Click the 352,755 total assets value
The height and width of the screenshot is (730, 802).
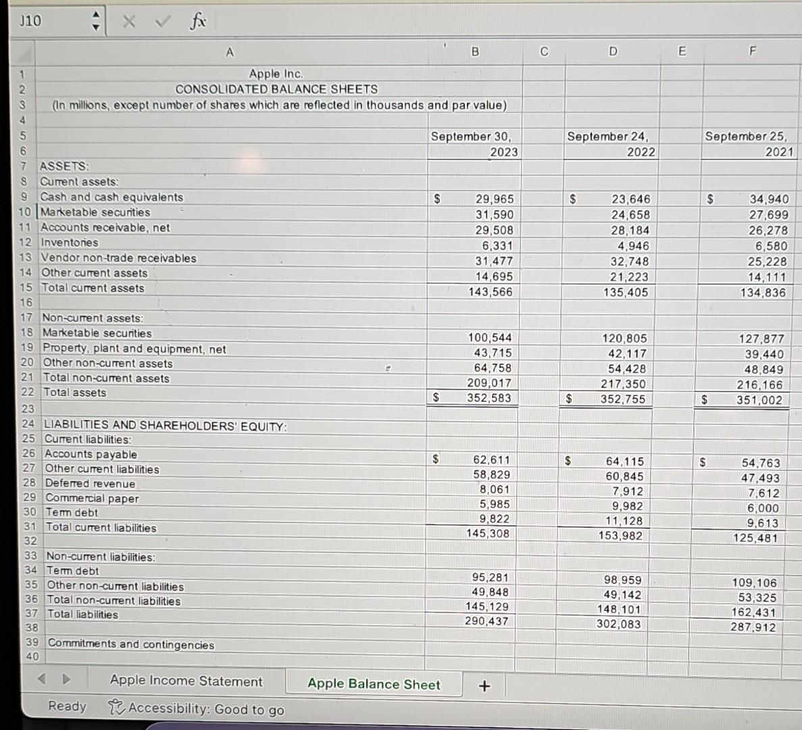(623, 399)
